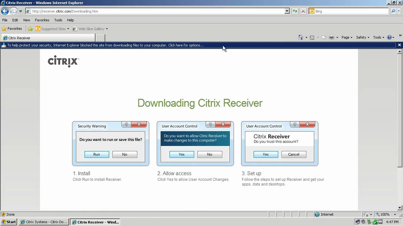Open the Windows Start button

click(9, 222)
